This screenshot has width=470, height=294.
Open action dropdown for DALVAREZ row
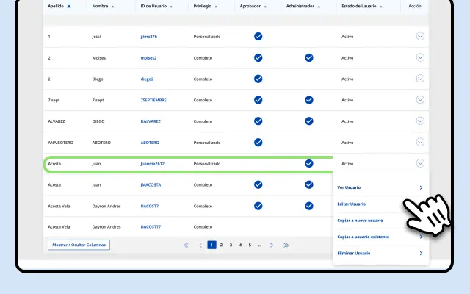point(420,121)
